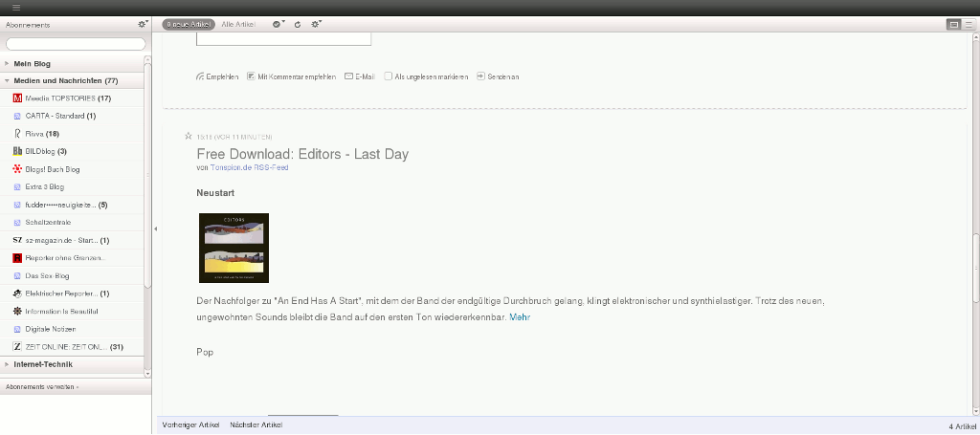
Task: Click the fudder neuigkeiten feed icon
Action: pyautogui.click(x=17, y=205)
